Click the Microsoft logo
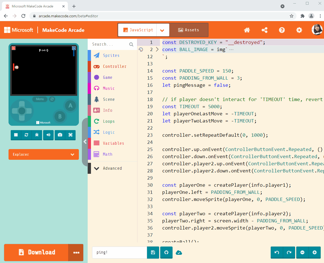The image size is (324, 263). pyautogui.click(x=19, y=30)
